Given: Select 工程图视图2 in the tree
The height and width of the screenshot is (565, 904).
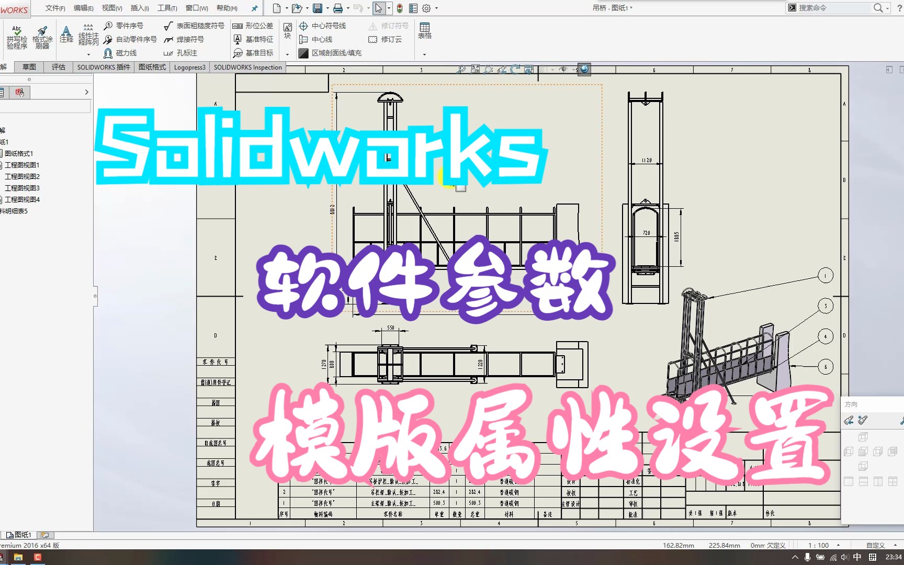Looking at the screenshot, I should (22, 176).
